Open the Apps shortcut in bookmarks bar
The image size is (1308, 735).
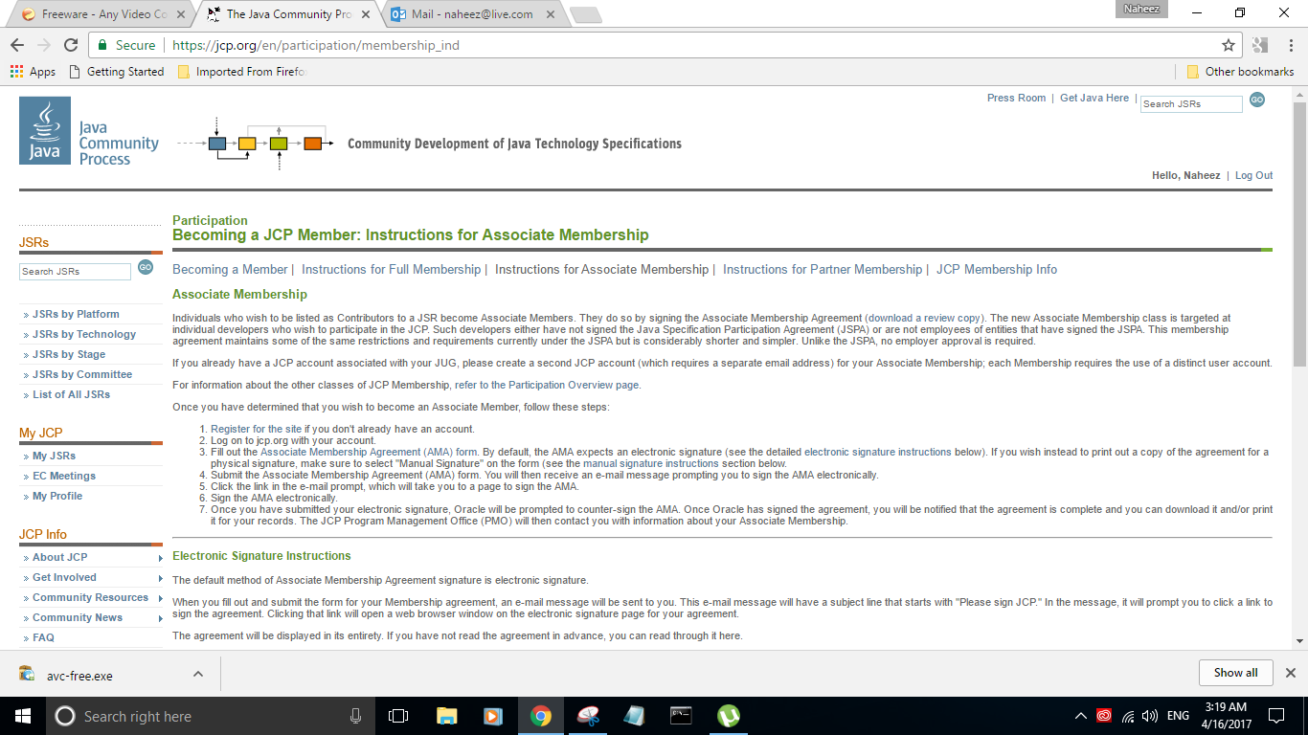[33, 72]
